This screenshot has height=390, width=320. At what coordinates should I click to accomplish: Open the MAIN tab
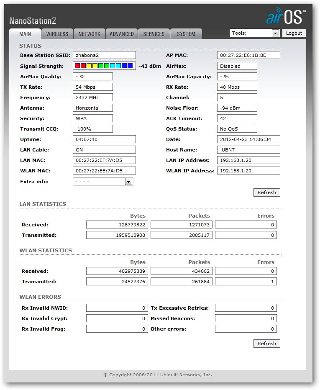[25, 34]
